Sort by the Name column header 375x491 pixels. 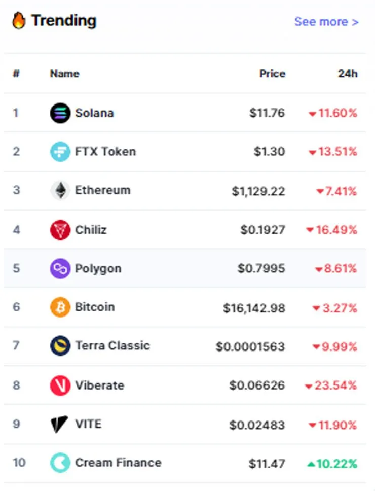click(x=65, y=74)
